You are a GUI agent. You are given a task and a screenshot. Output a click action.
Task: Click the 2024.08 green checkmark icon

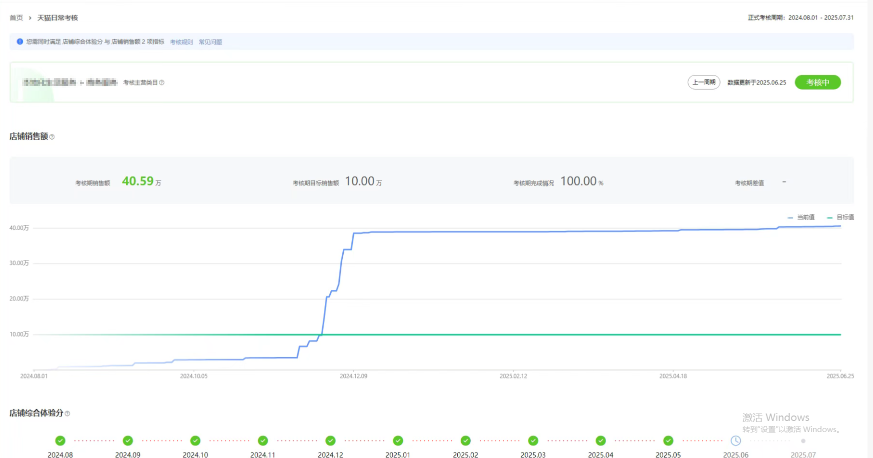tap(60, 440)
